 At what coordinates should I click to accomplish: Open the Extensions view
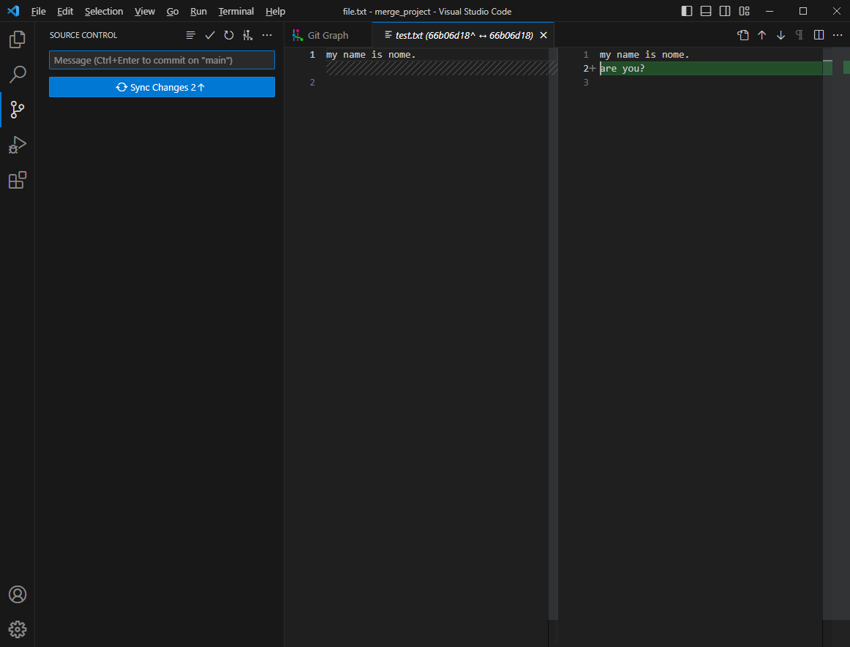(x=18, y=180)
